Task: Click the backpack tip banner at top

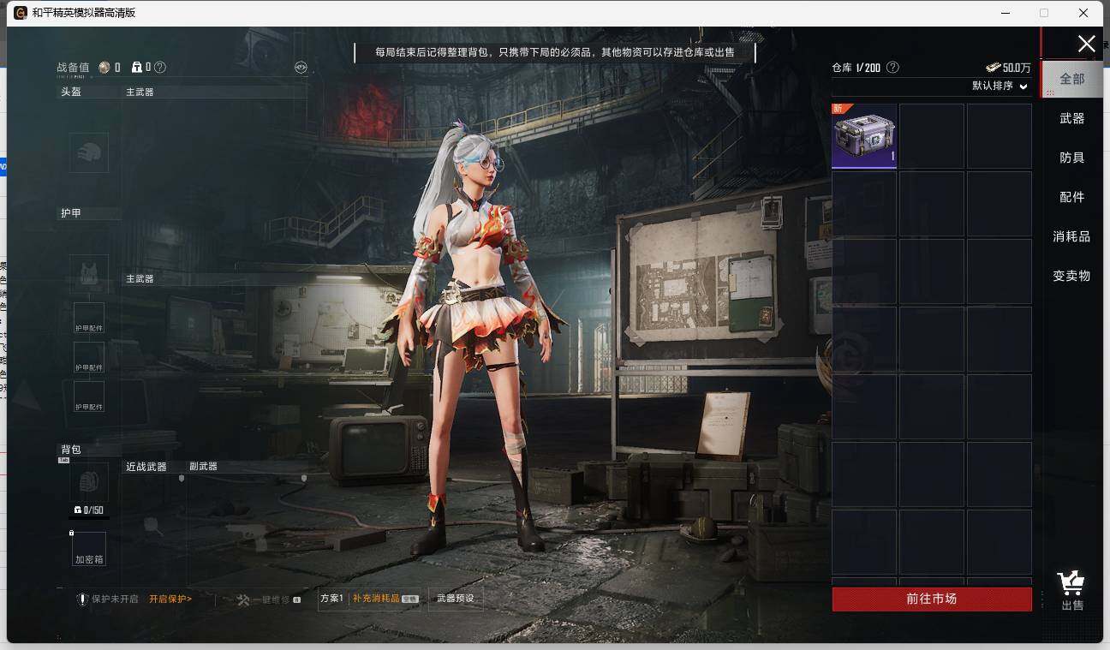Action: click(555, 52)
